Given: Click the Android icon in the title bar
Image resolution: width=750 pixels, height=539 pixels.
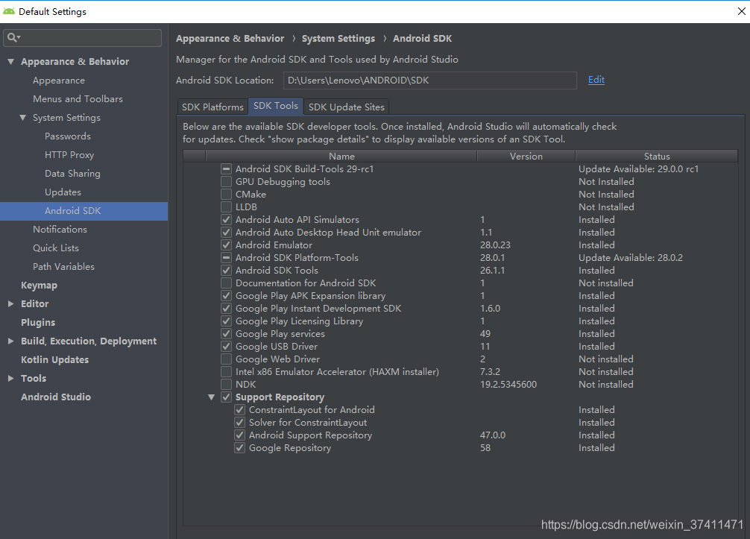Looking at the screenshot, I should [9, 11].
